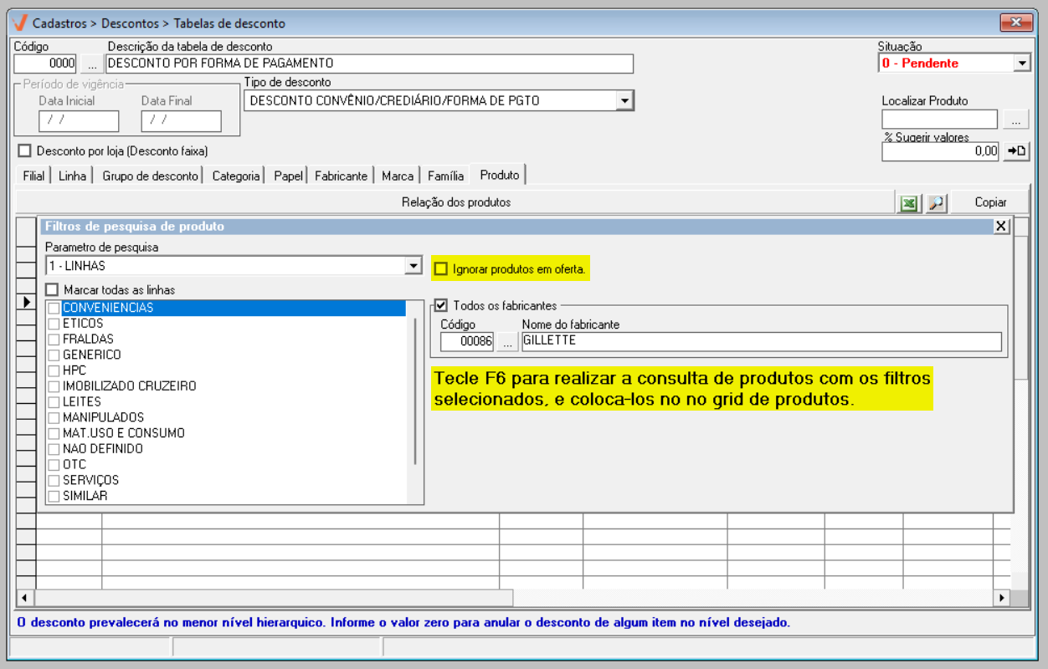1048x669 pixels.
Task: Select ETICOS in the lines list
Action: coord(83,324)
